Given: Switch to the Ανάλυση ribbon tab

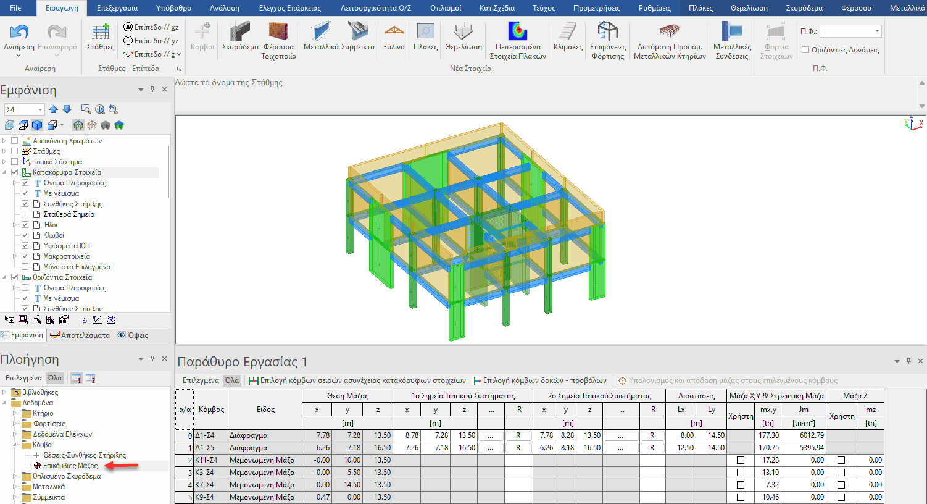Looking at the screenshot, I should click(x=225, y=8).
